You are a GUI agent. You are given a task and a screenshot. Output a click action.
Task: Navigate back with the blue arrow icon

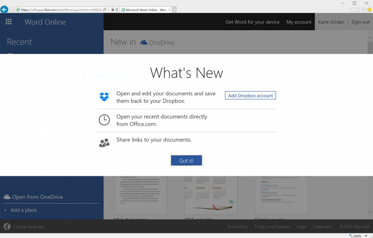coord(4,9)
